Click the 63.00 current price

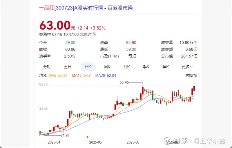click(55, 25)
